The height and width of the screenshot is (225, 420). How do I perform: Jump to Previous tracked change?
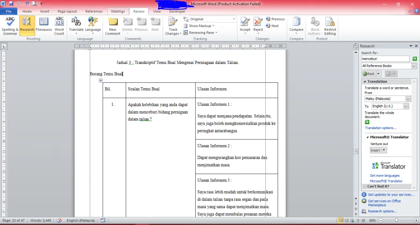tap(275, 19)
